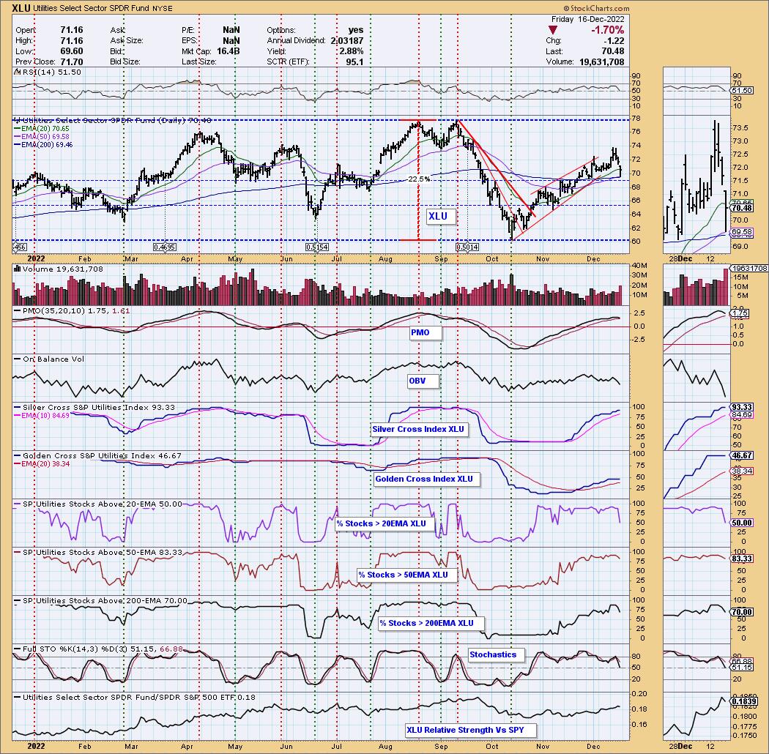Click the SCTR (ETF) value 95.1
769x754 pixels.
(354, 61)
